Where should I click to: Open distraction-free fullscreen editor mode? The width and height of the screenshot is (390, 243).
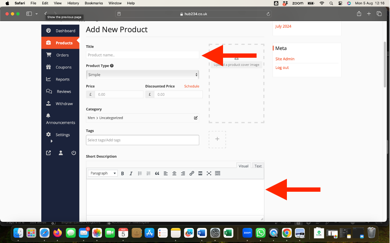pyautogui.click(x=209, y=173)
